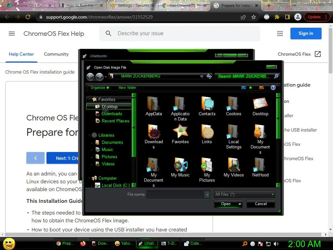Screen dimensions: 333x250
Task: Change view using the views icon in dialog toolbar
Action: click(x=244, y=88)
